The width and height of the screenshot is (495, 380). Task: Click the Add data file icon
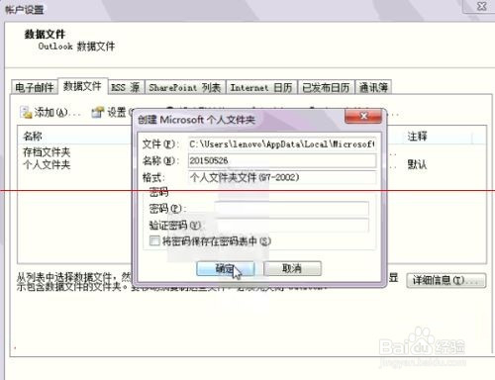(x=26, y=113)
